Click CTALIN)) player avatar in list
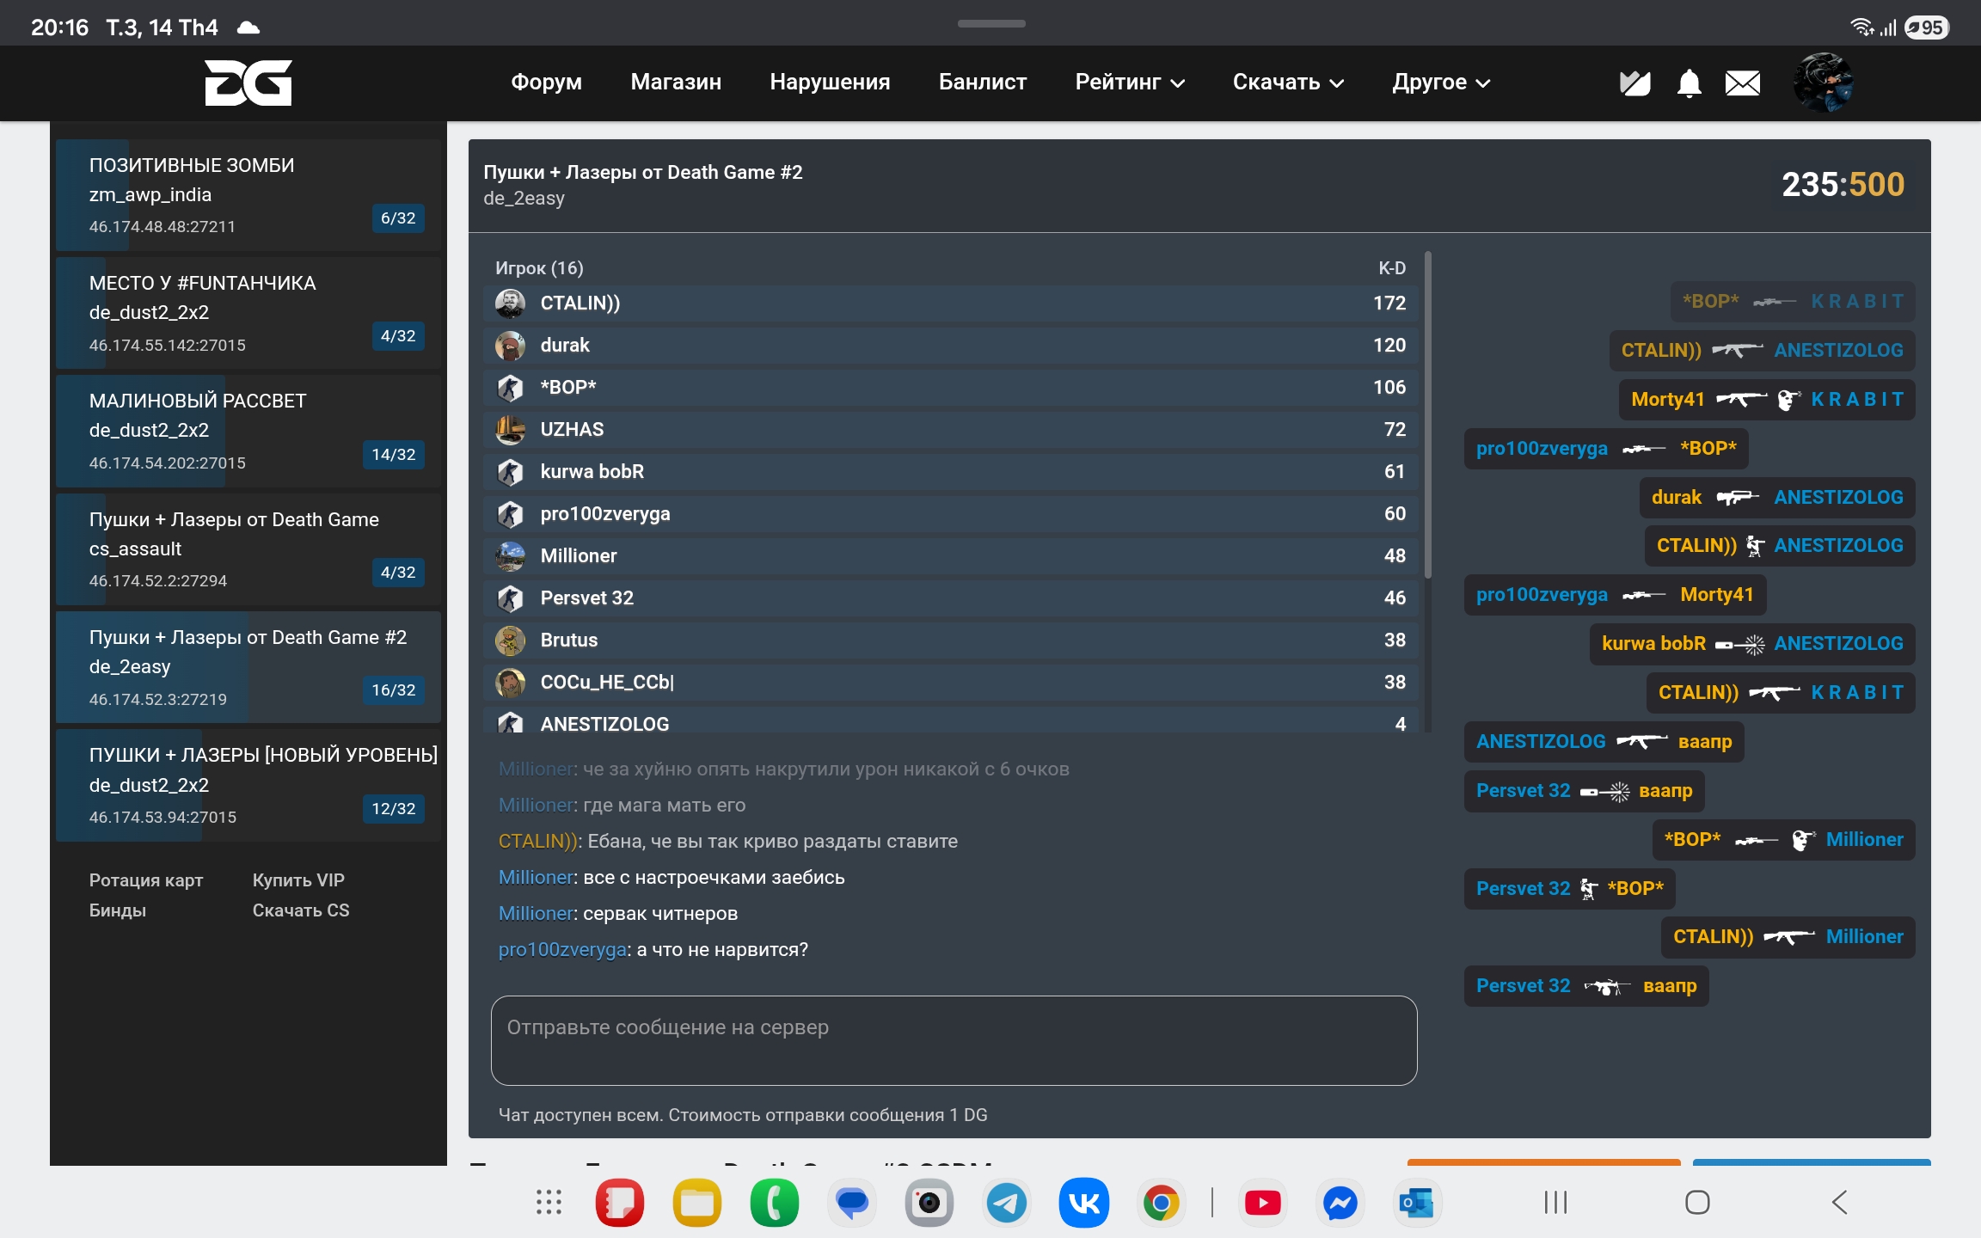This screenshot has width=1981, height=1238. coord(510,303)
